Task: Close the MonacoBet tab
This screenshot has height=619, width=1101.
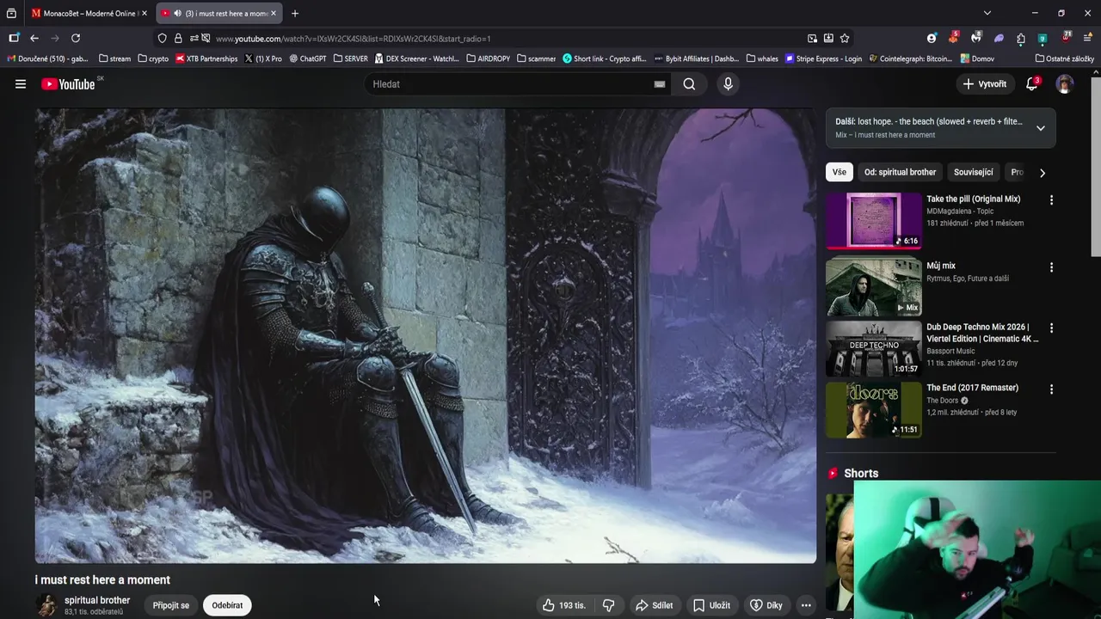Action: (144, 13)
